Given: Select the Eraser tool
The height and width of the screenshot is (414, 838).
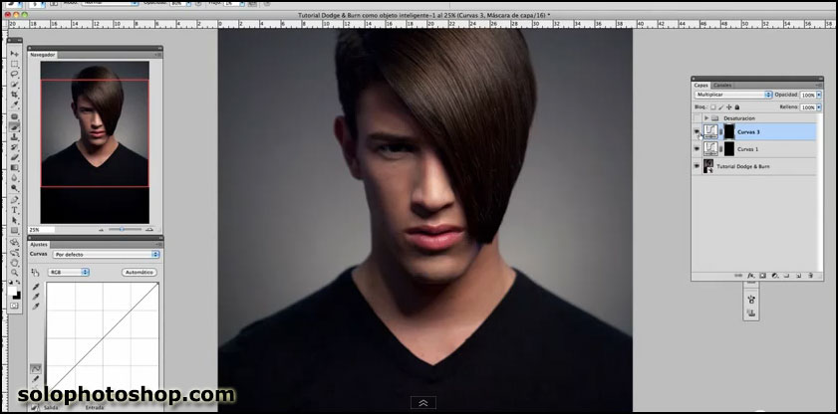Looking at the screenshot, I should pyautogui.click(x=14, y=157).
